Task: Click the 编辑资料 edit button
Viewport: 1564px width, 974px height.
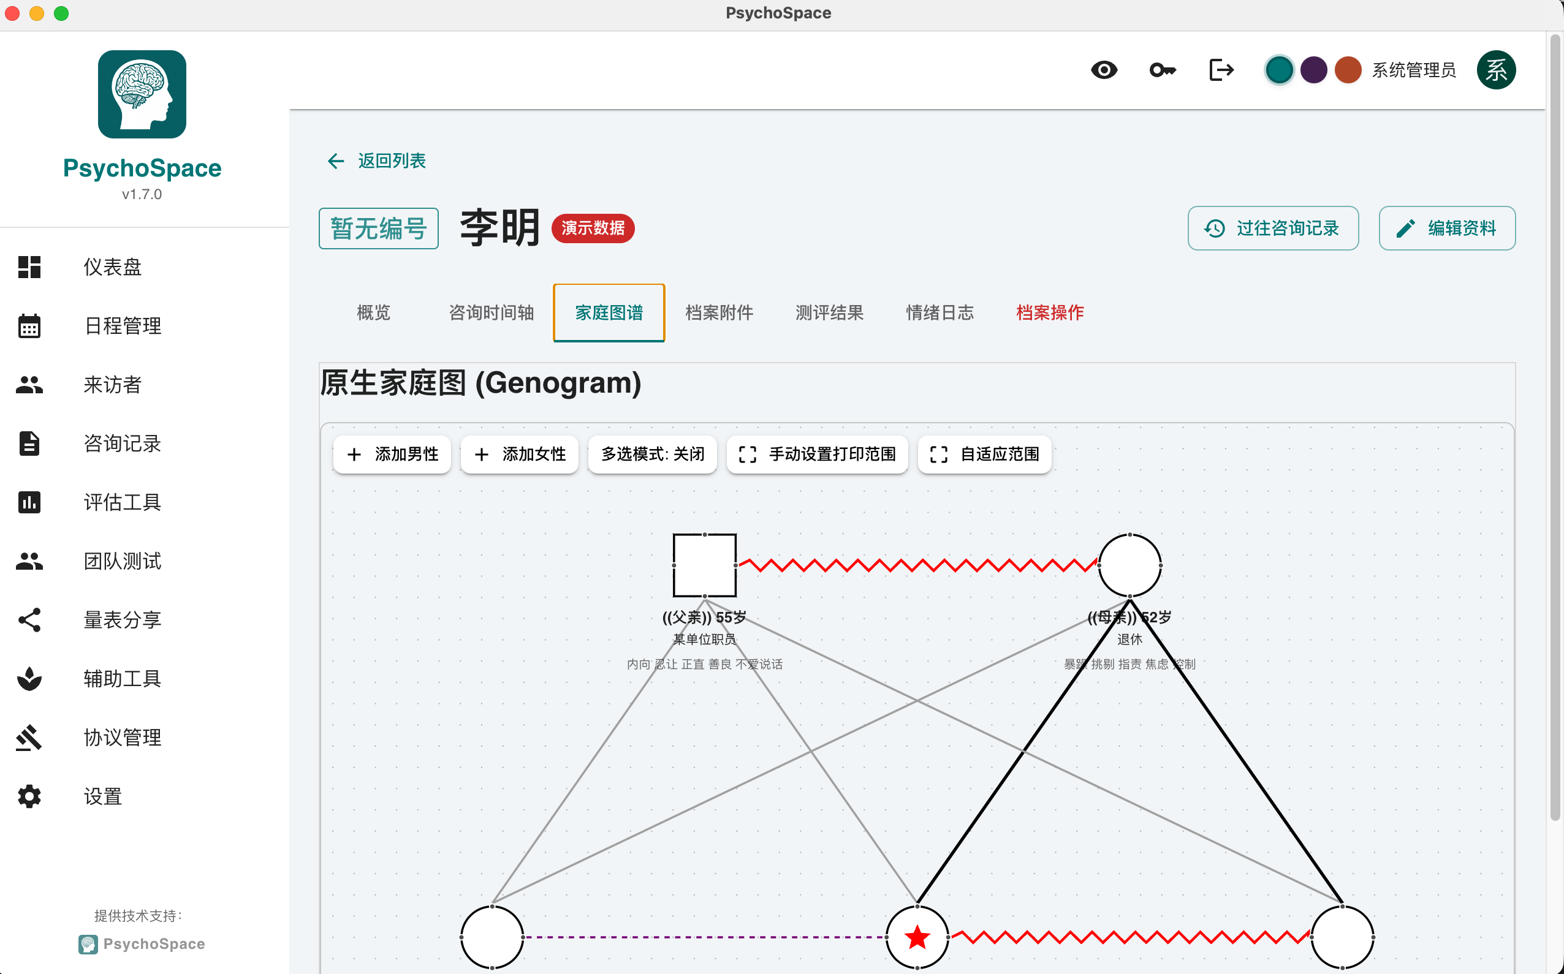Action: pos(1447,228)
